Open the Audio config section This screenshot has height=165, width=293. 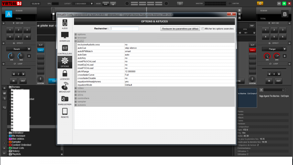[x=65, y=24]
